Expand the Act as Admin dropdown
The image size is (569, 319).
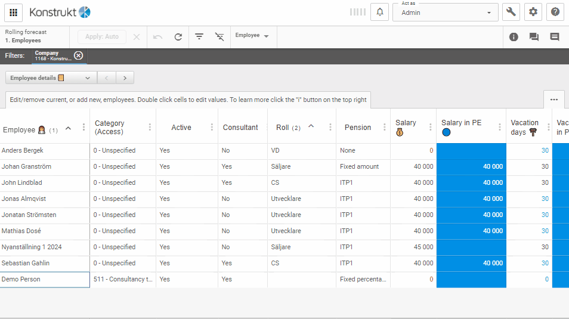[x=489, y=13]
